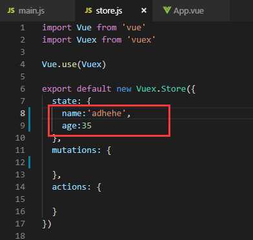This screenshot has width=253, height=240.
Task: Click the JS icon on store.js tab
Action: pos(88,10)
